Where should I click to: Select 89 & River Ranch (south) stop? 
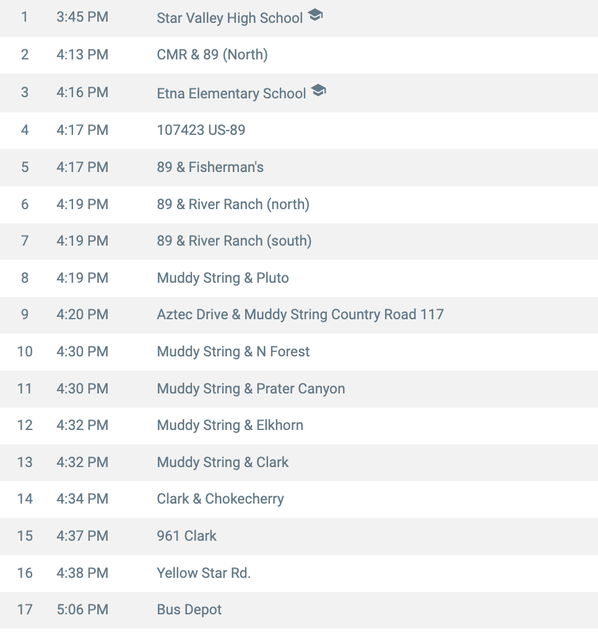click(x=234, y=241)
